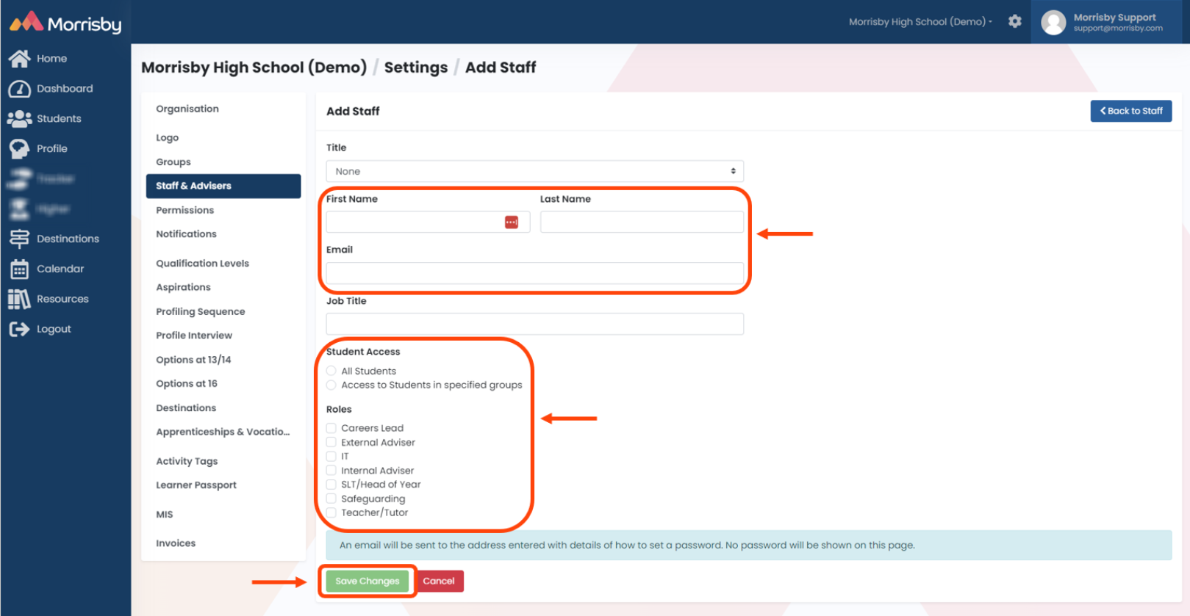This screenshot has width=1190, height=616.
Task: Select the All Students radio option
Action: coord(331,371)
